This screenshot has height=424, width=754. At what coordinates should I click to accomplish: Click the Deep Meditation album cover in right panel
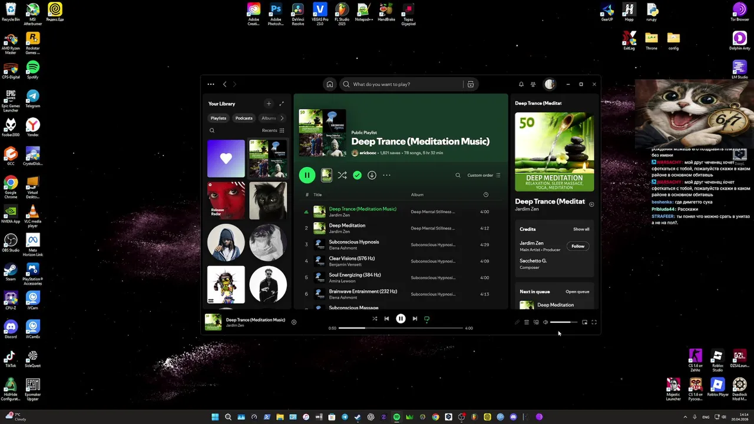(554, 152)
